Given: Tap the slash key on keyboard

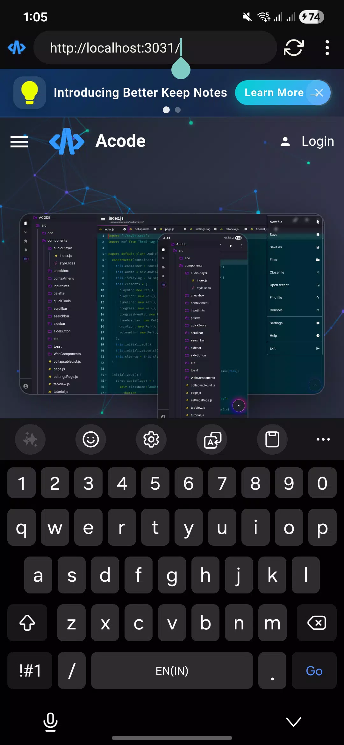Looking at the screenshot, I should [72, 670].
